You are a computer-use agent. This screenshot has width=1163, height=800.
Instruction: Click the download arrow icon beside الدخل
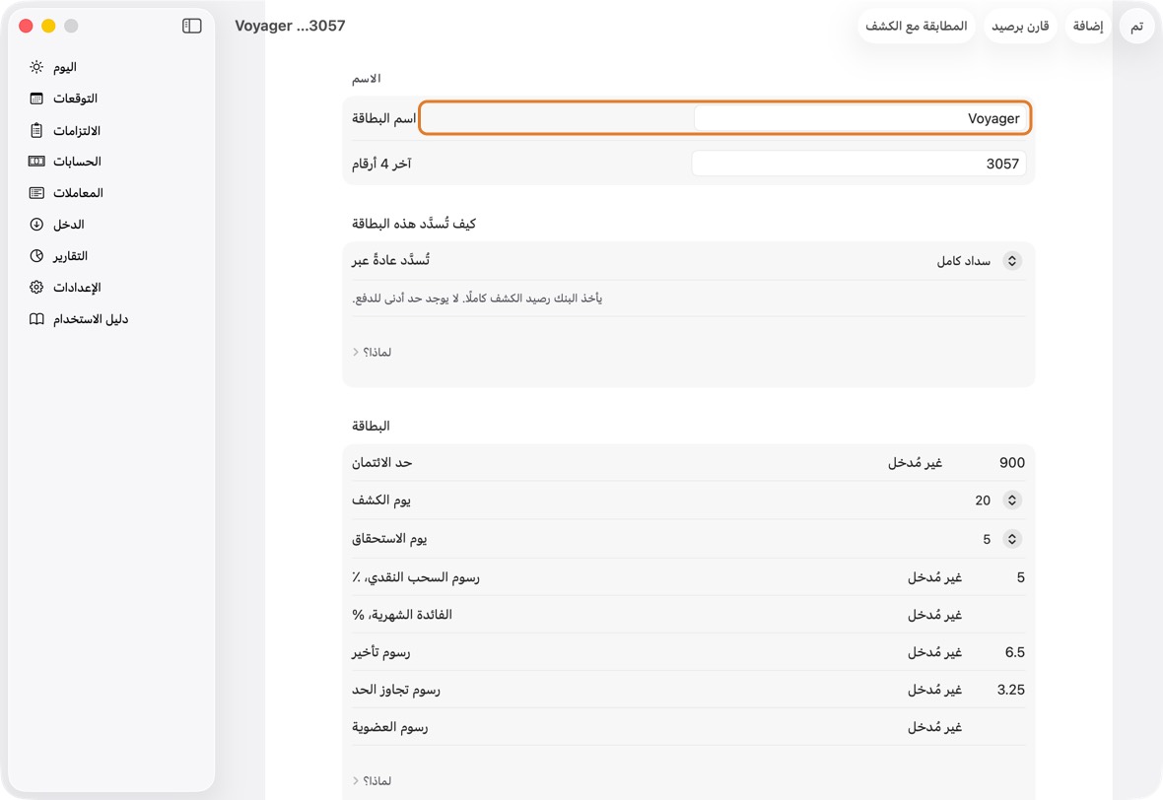point(36,224)
